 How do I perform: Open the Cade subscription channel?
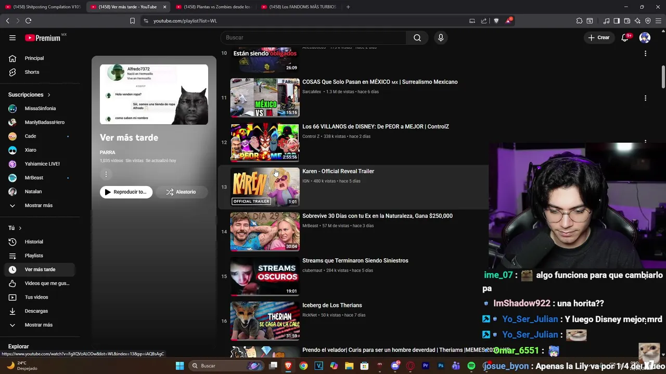(x=41, y=136)
